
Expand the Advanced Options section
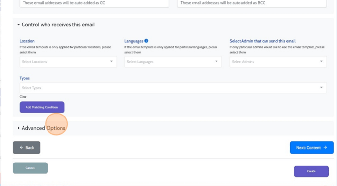[x=41, y=128]
